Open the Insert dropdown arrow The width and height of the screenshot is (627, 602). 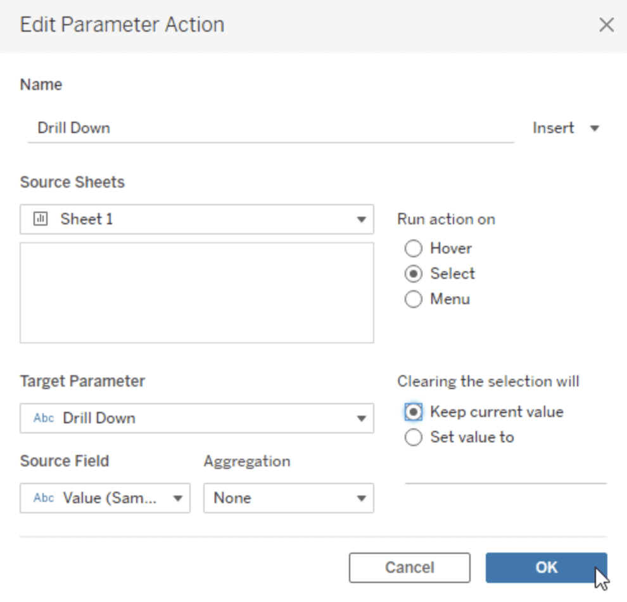click(x=594, y=129)
